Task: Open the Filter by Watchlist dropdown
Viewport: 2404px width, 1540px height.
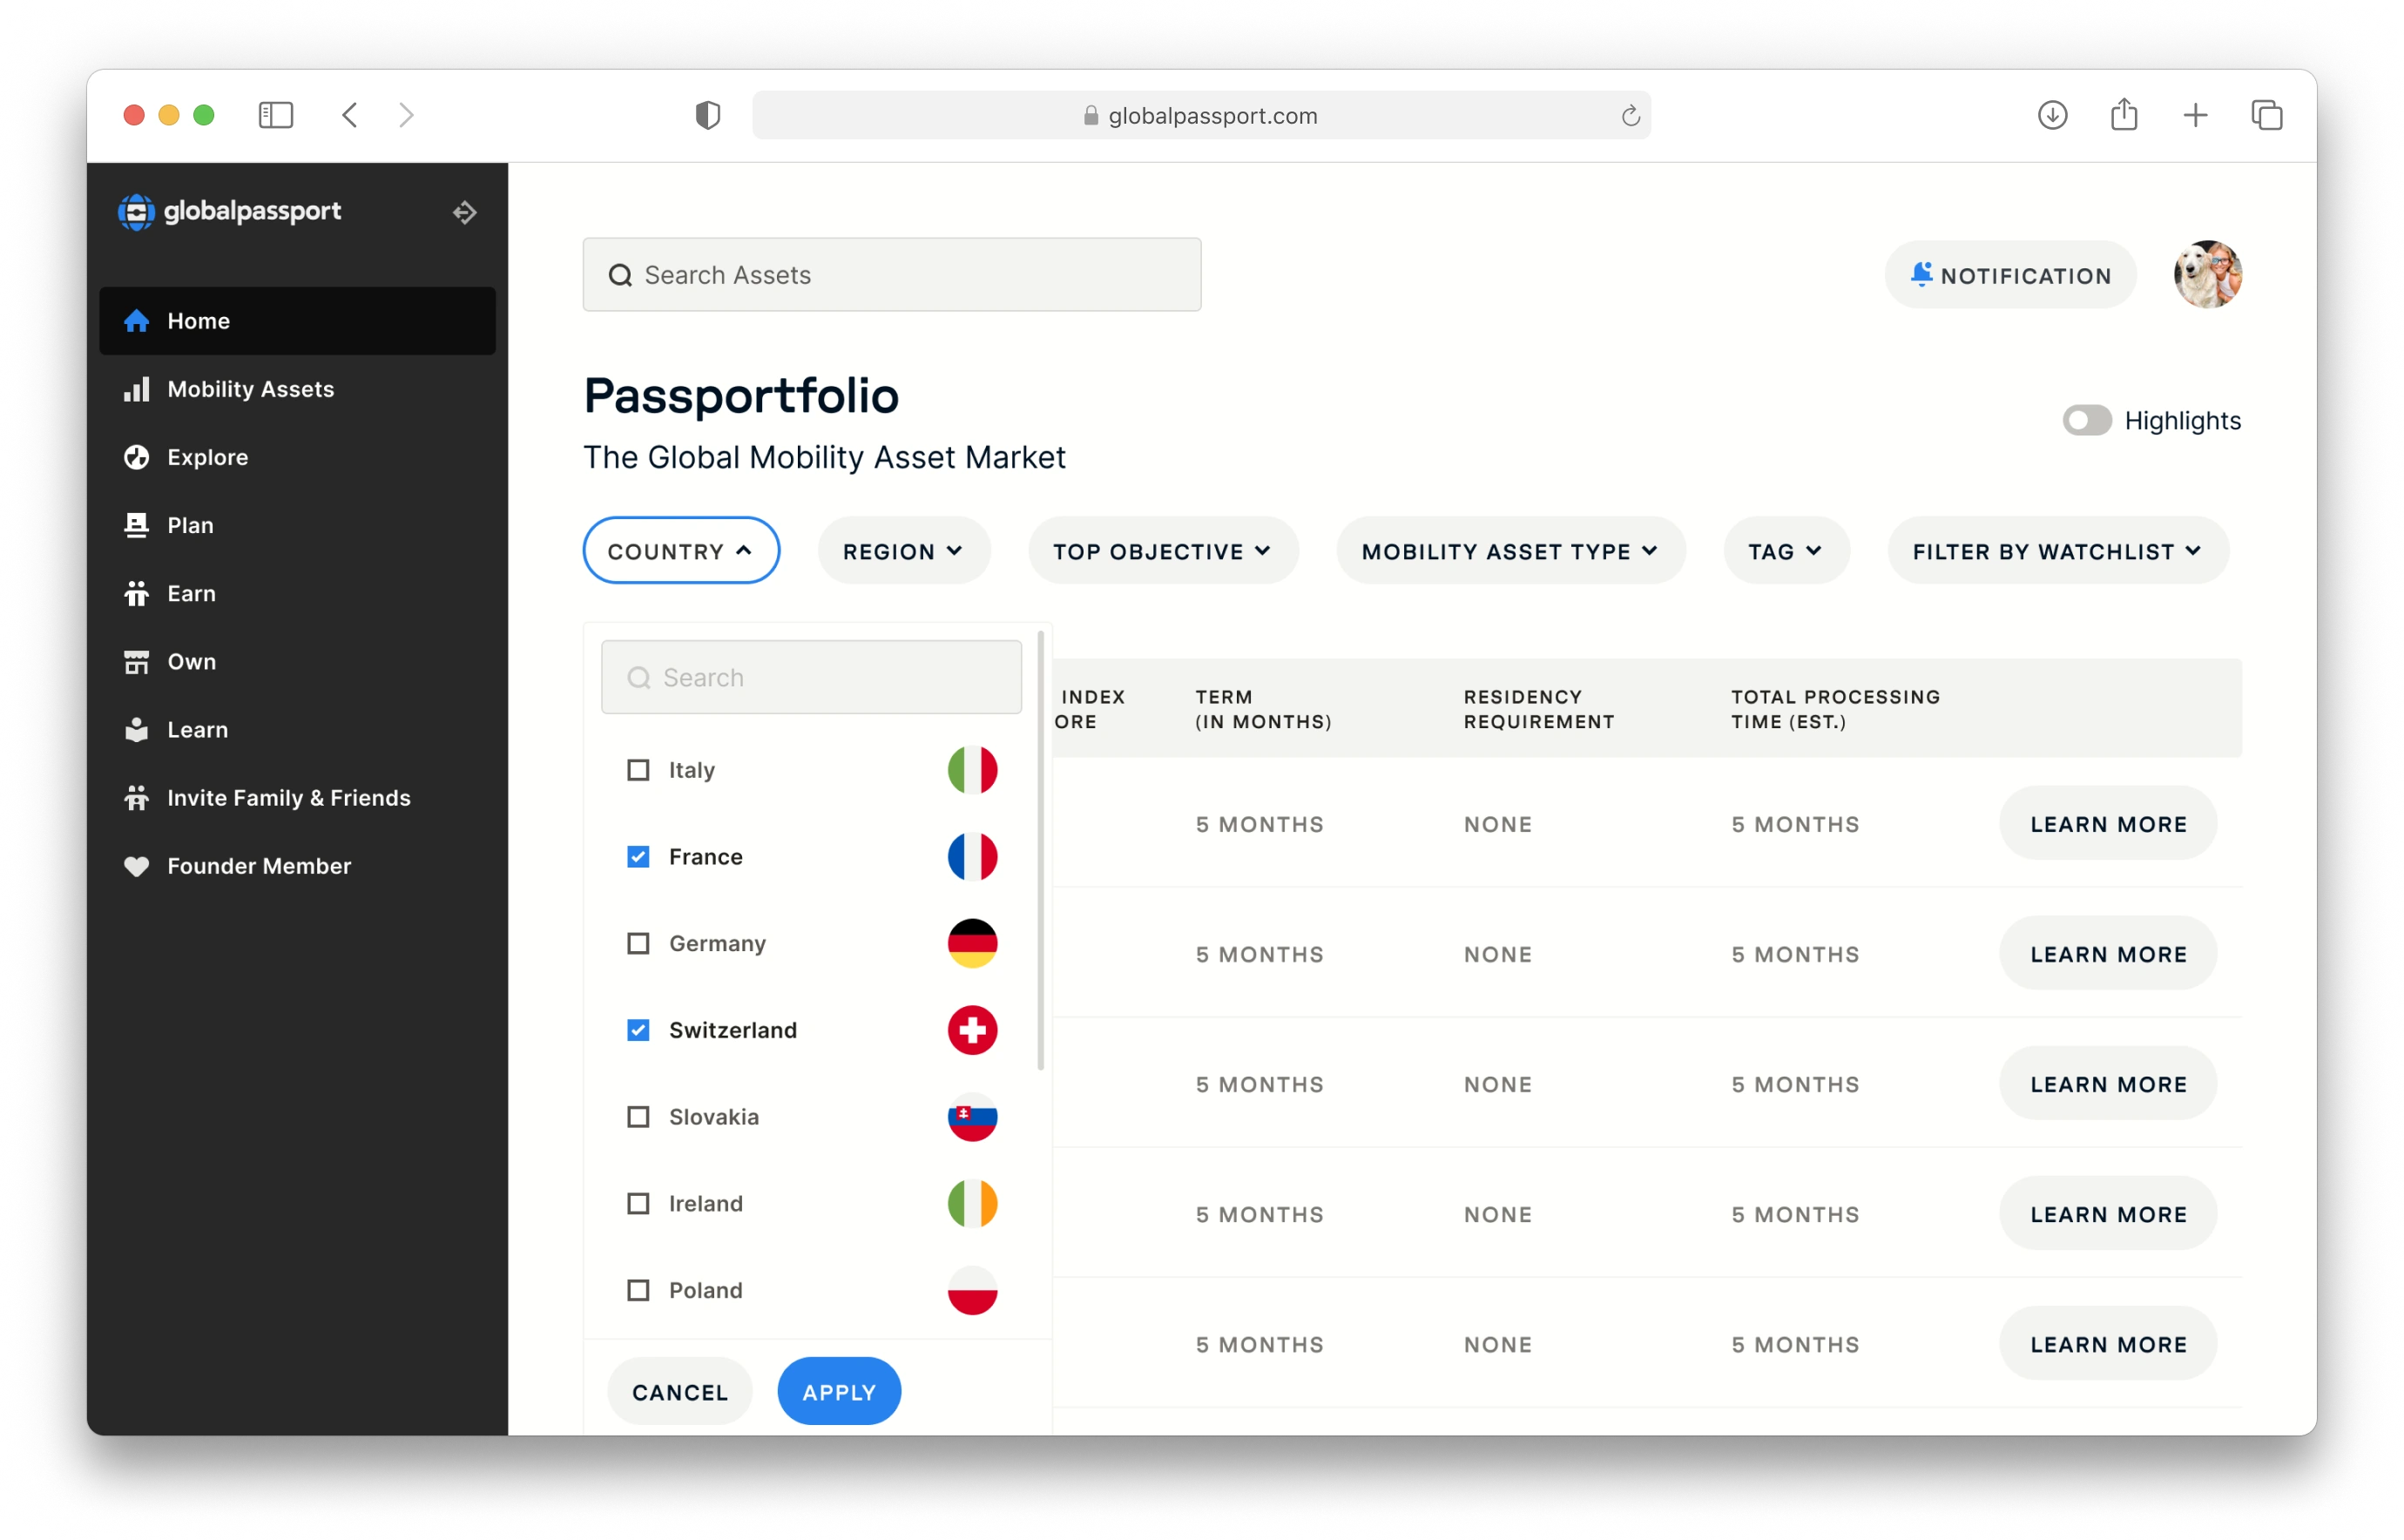Action: pos(2057,551)
